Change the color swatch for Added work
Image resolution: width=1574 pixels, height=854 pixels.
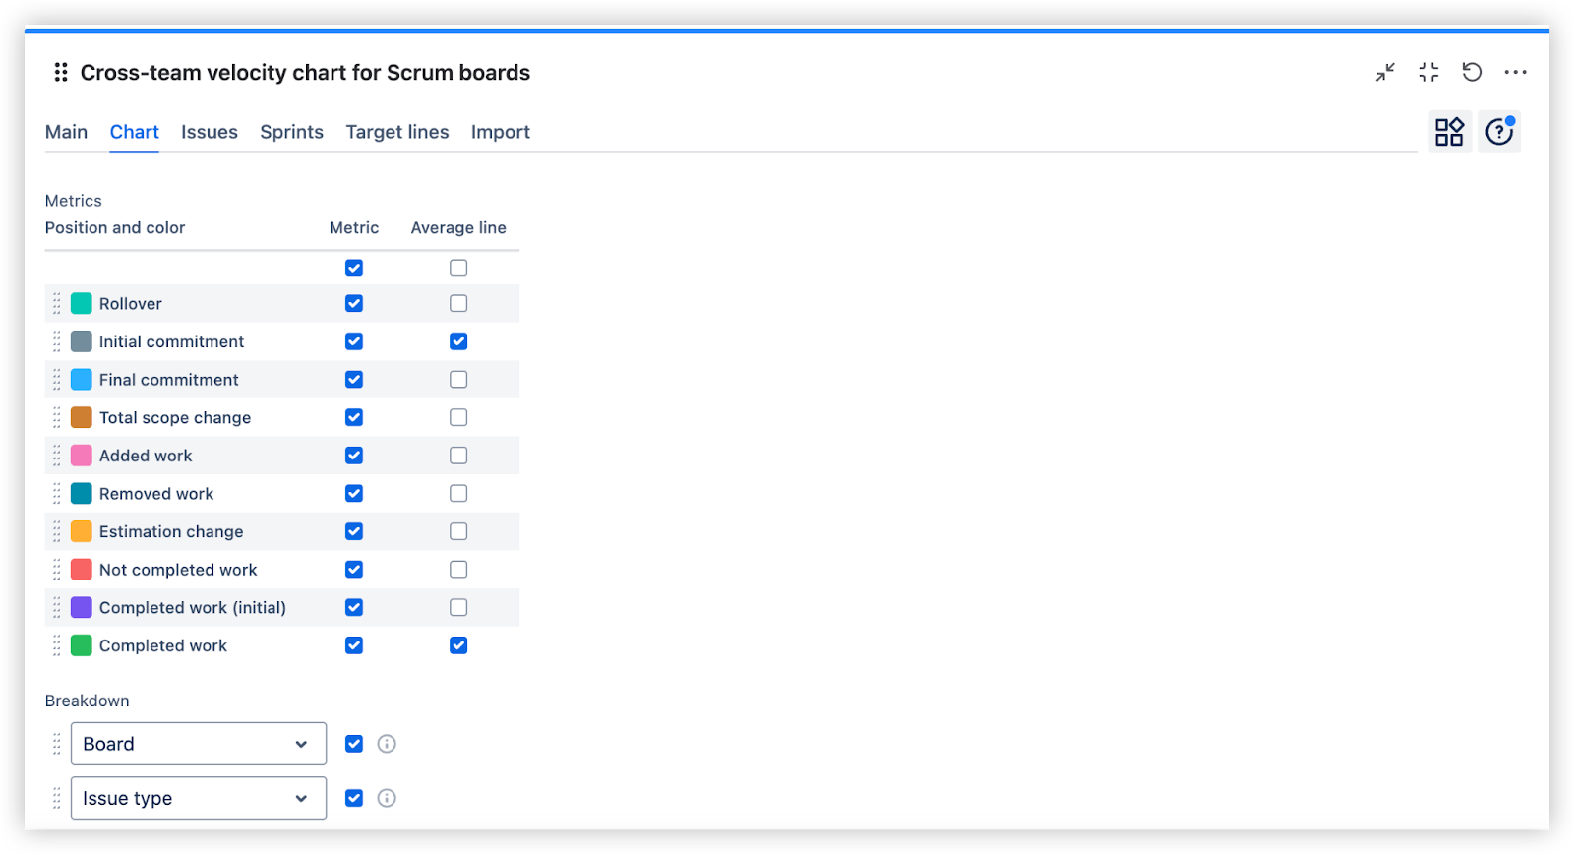click(x=81, y=455)
